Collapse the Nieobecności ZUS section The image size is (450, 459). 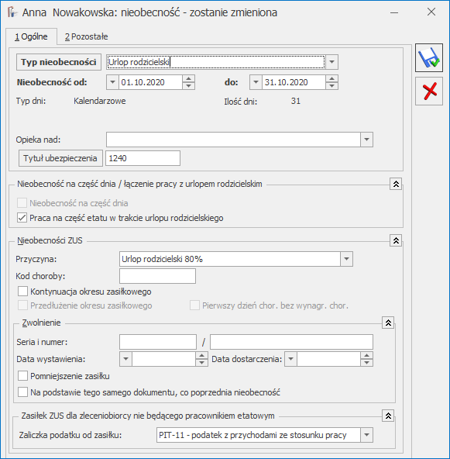click(396, 240)
